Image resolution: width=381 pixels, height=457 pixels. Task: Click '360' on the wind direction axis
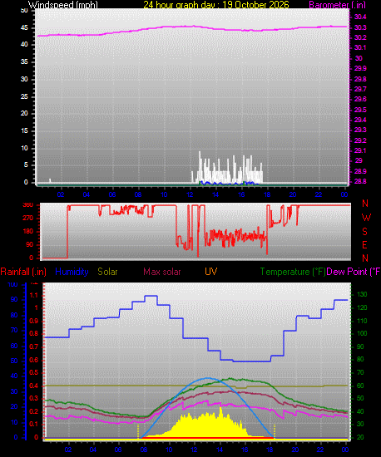27,205
